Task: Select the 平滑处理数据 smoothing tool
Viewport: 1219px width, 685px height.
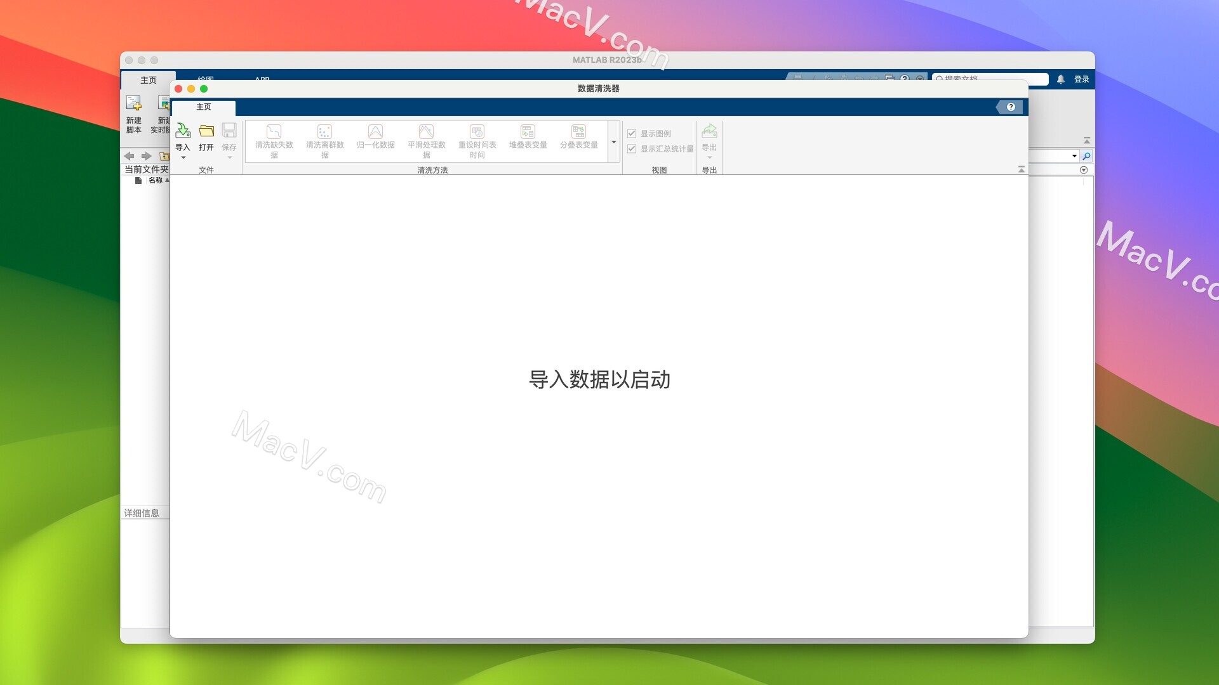Action: (427, 141)
